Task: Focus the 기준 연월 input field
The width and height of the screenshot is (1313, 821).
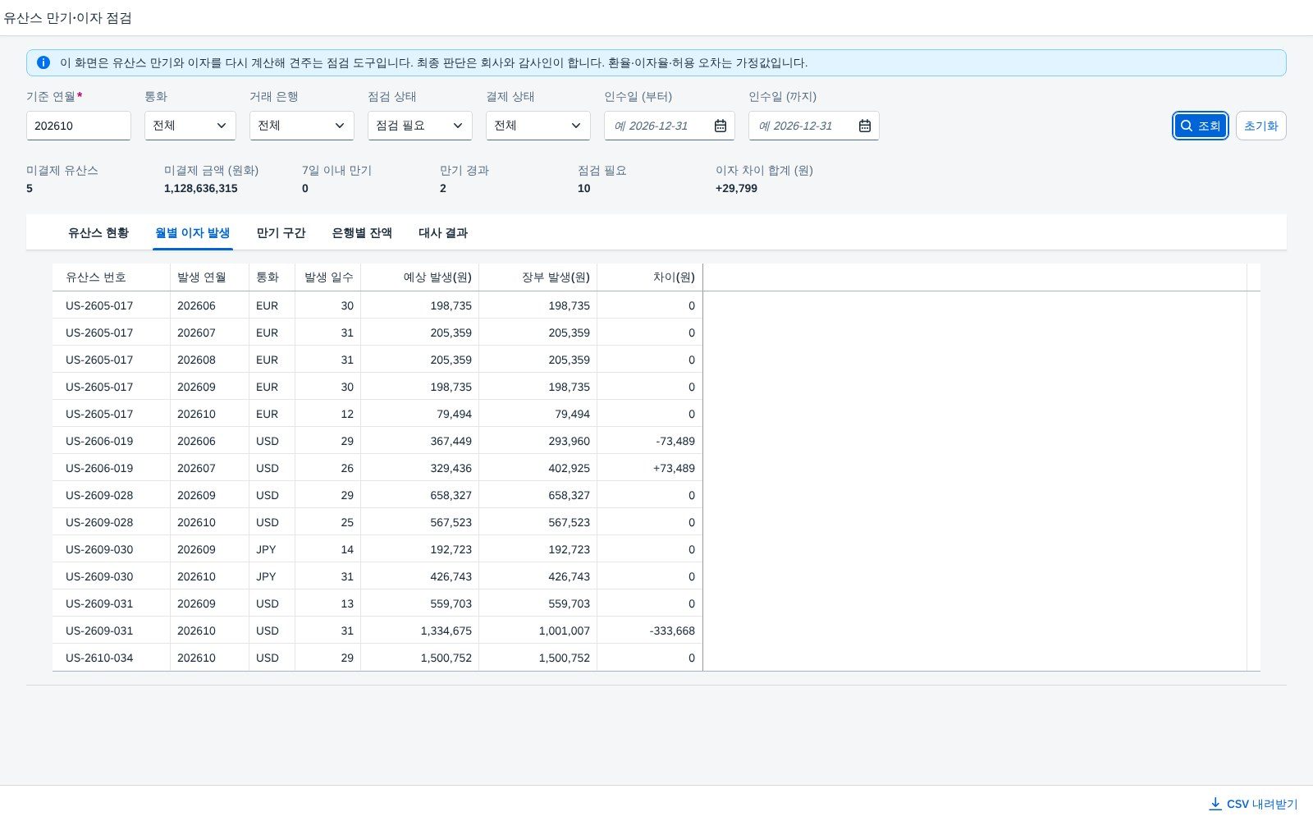Action: click(x=79, y=126)
